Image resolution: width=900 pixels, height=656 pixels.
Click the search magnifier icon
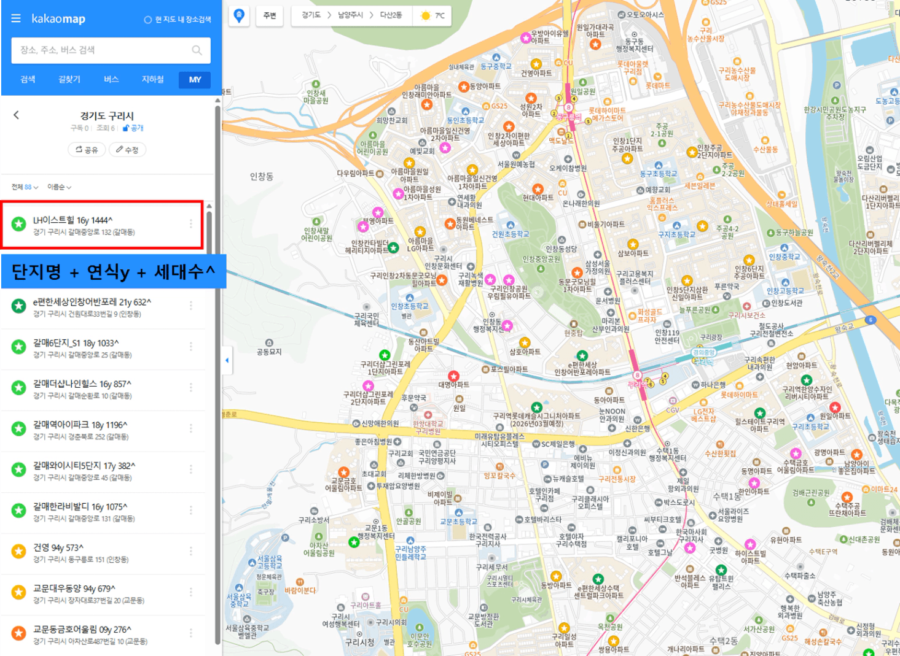tap(197, 50)
